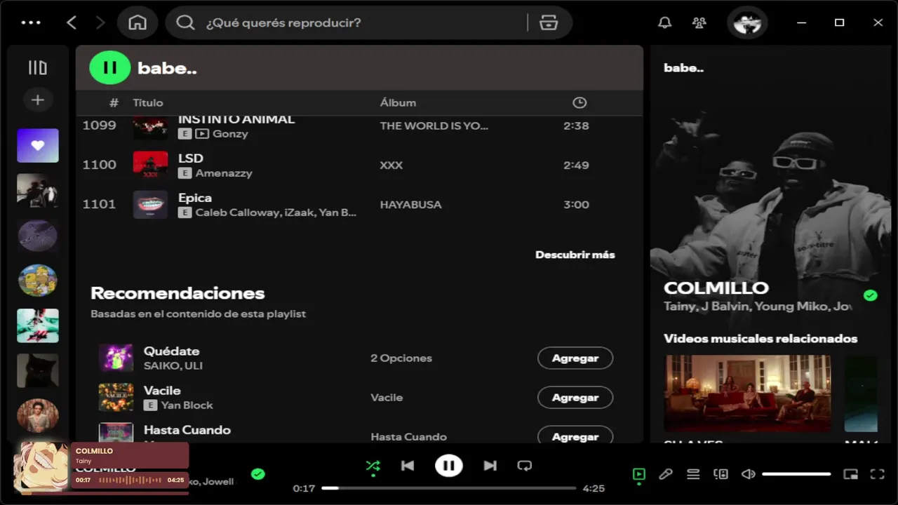The width and height of the screenshot is (898, 505).
Task: Click the Descubrir más link
Action: click(x=575, y=255)
